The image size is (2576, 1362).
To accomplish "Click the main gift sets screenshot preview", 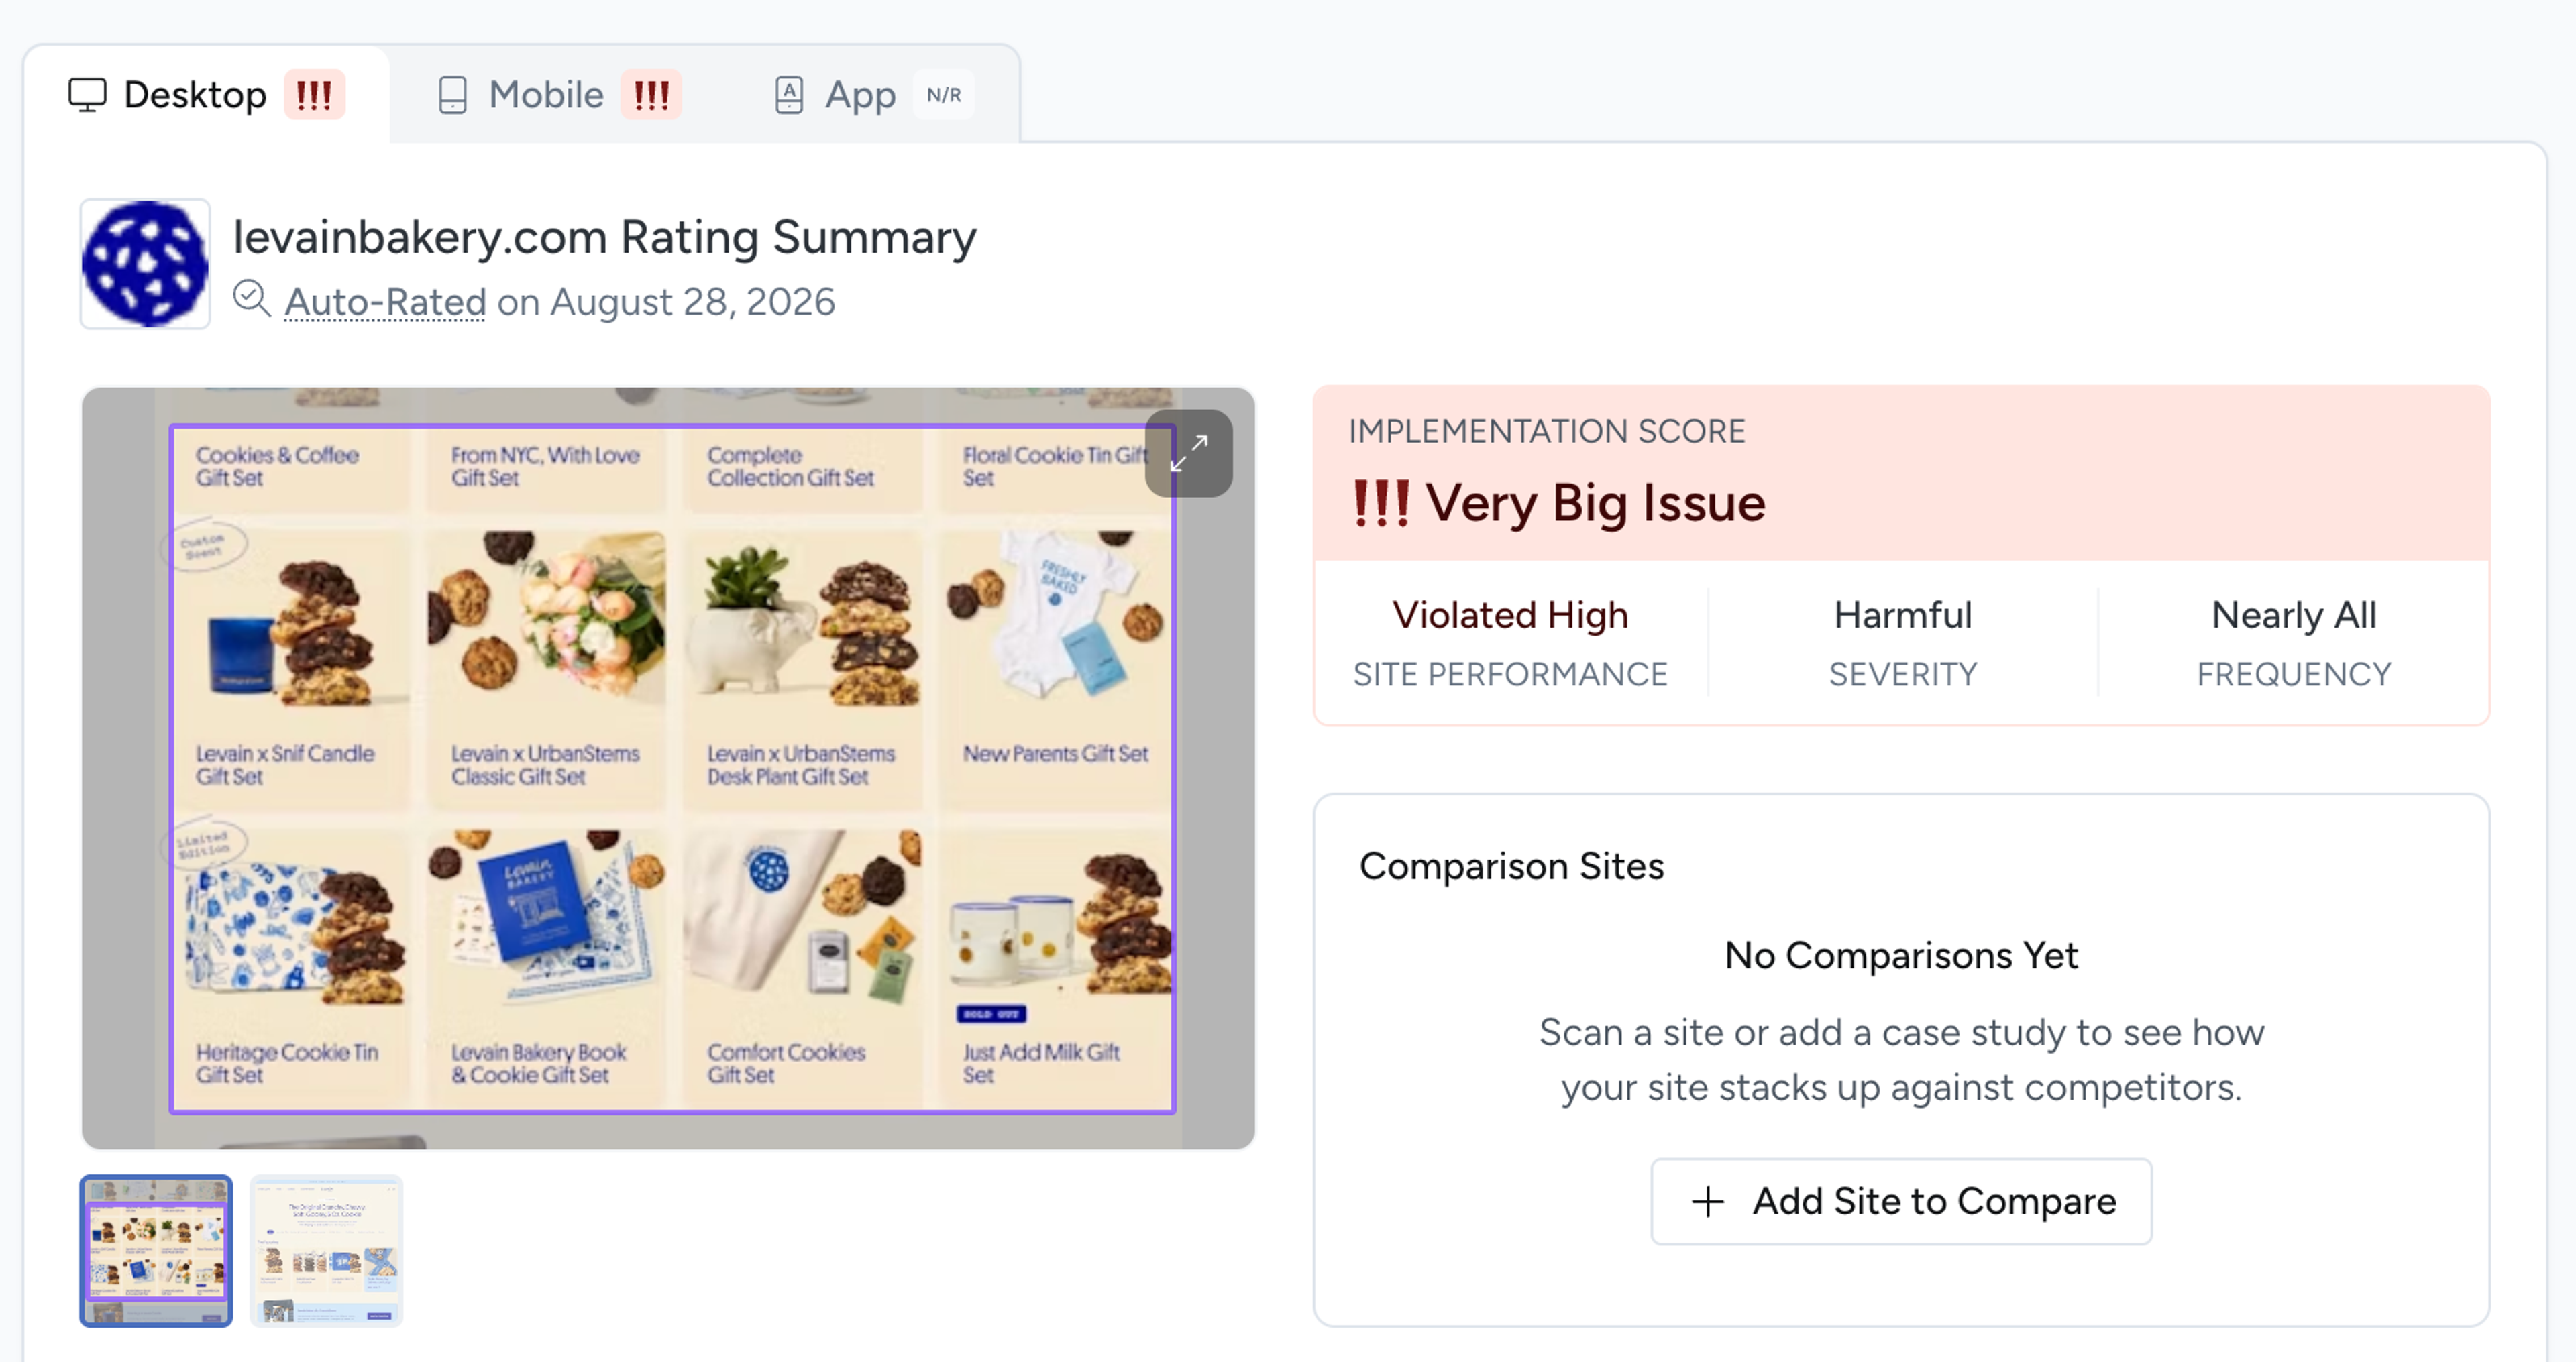I will (x=668, y=768).
